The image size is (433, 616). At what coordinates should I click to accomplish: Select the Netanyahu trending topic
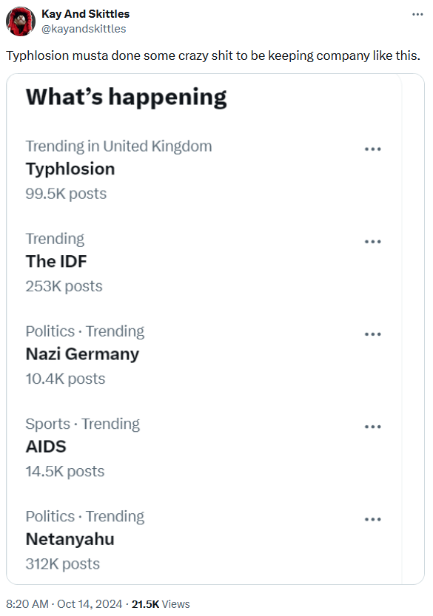point(69,538)
